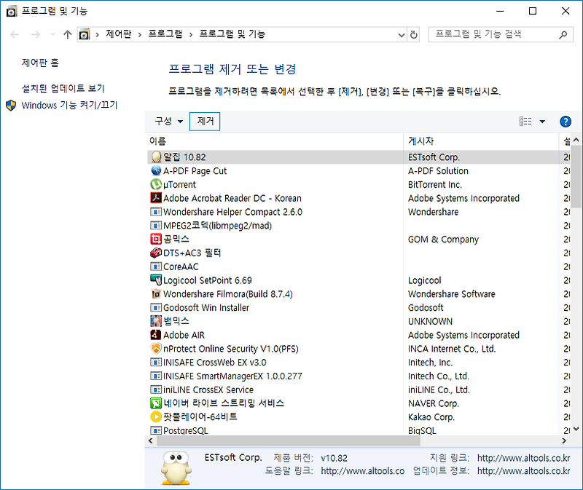Open the view options dropdown arrow

(x=542, y=122)
